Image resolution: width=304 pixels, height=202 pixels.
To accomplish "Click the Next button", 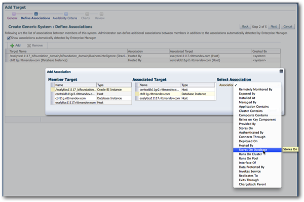I will (x=274, y=26).
